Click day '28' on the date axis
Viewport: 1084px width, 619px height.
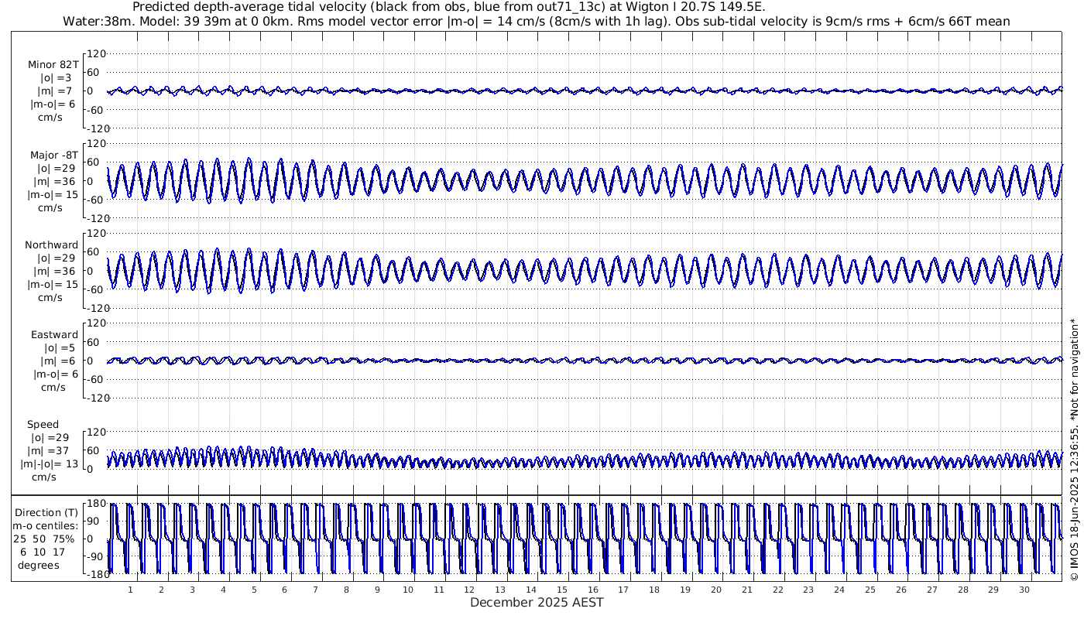(x=962, y=590)
